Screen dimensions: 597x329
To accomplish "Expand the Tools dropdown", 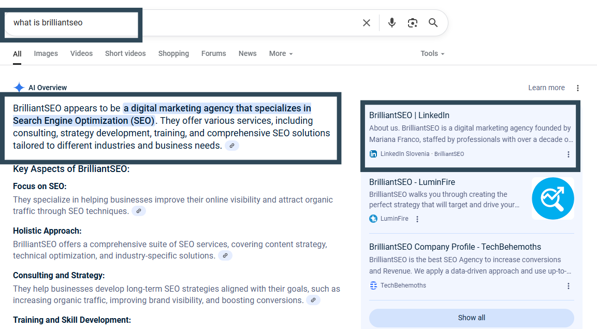I will [432, 54].
